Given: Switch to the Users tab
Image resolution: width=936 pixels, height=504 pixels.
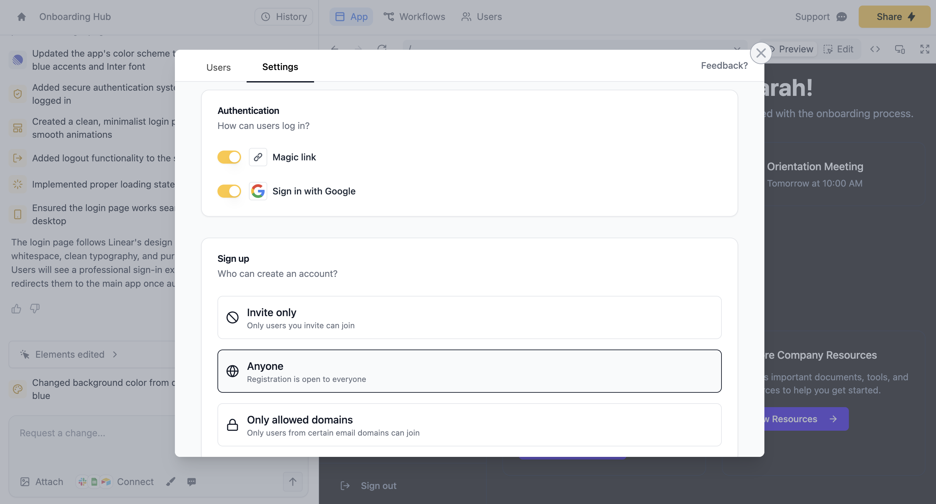Looking at the screenshot, I should tap(218, 67).
